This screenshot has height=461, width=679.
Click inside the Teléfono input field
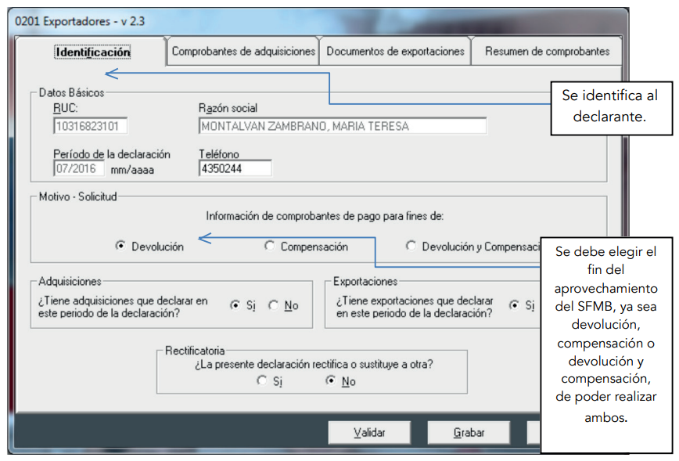234,168
